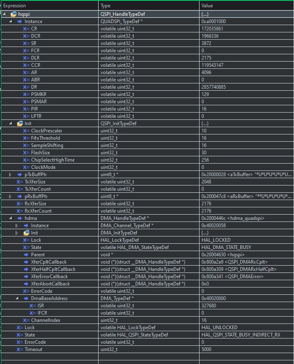Click the DR variable icon

[x=26, y=87]
